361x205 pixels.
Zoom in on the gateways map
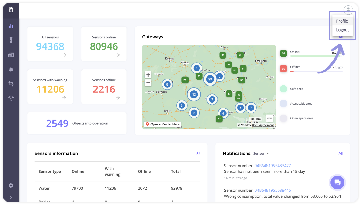pos(148,75)
